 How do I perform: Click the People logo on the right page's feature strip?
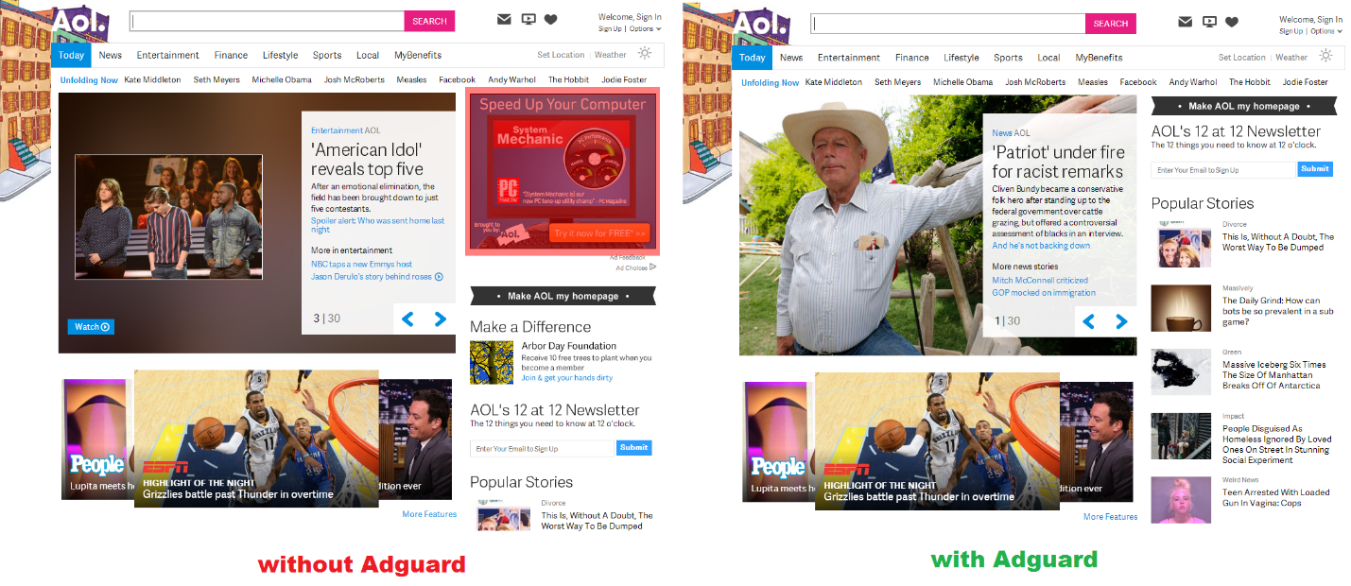[778, 467]
